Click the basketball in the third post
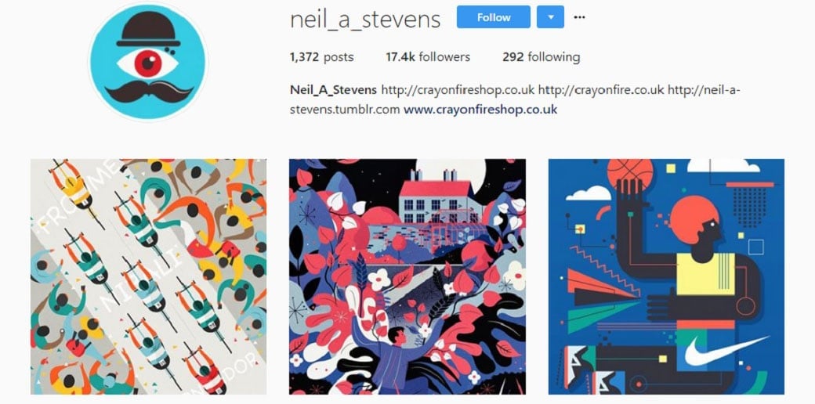The height and width of the screenshot is (404, 815). point(630,174)
